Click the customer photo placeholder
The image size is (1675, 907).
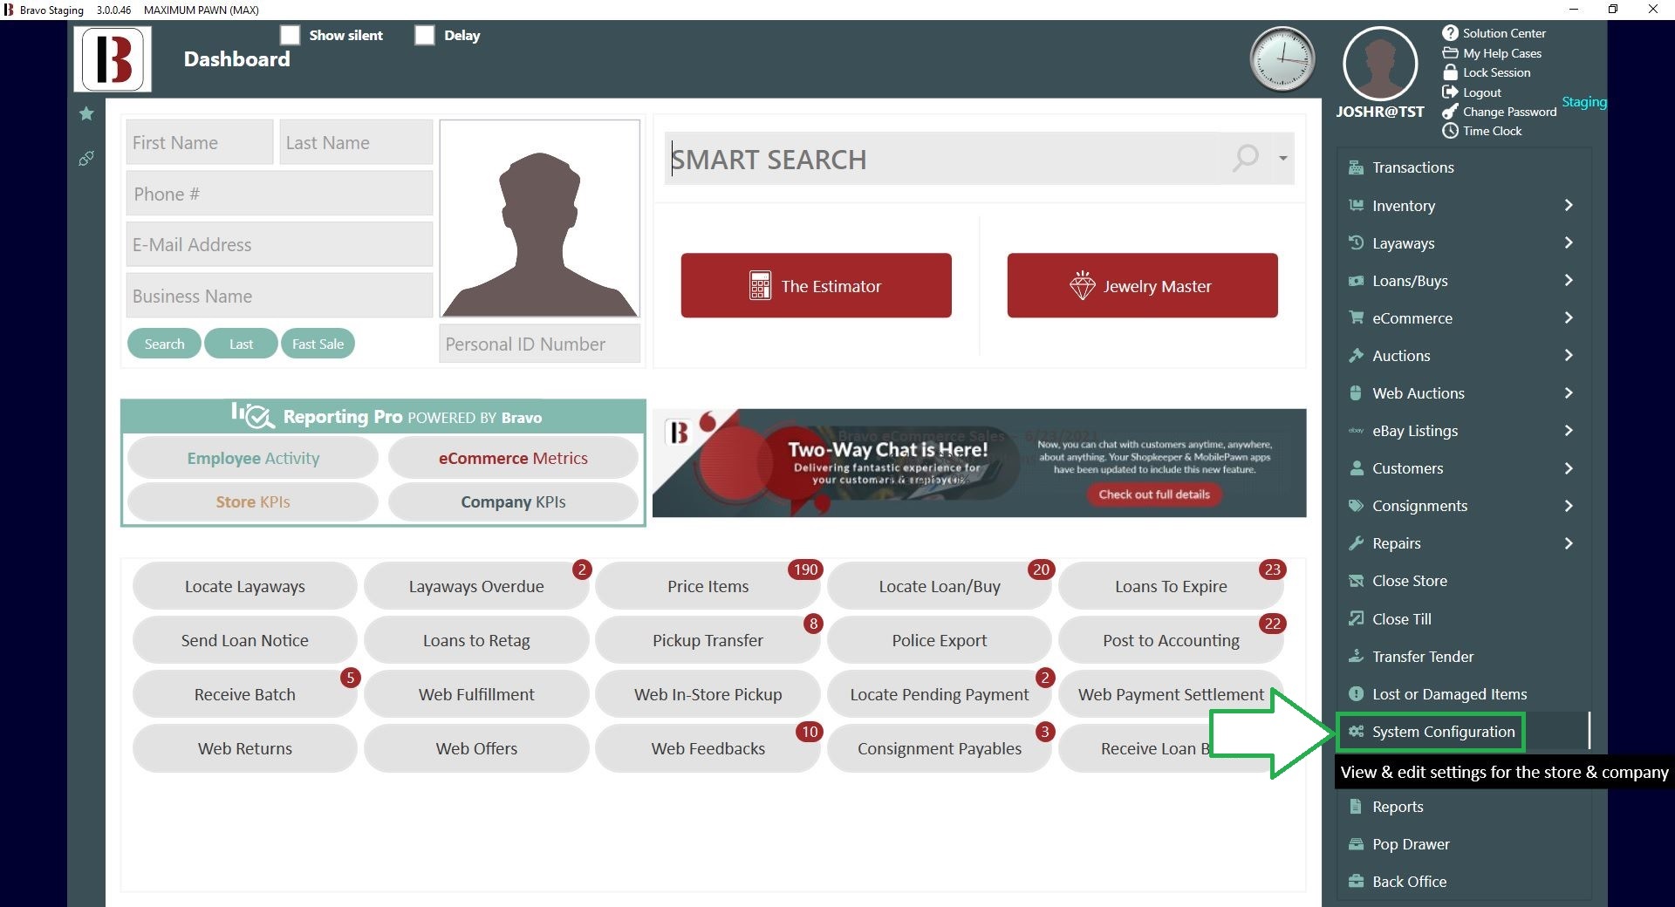(x=539, y=219)
